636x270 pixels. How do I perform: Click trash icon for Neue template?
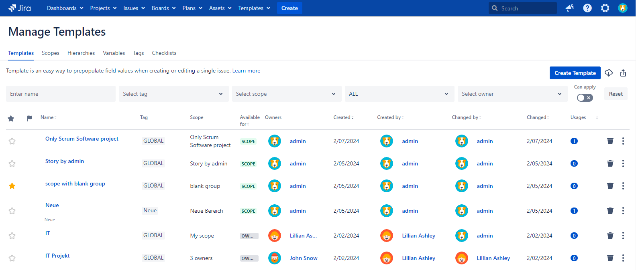[610, 211]
